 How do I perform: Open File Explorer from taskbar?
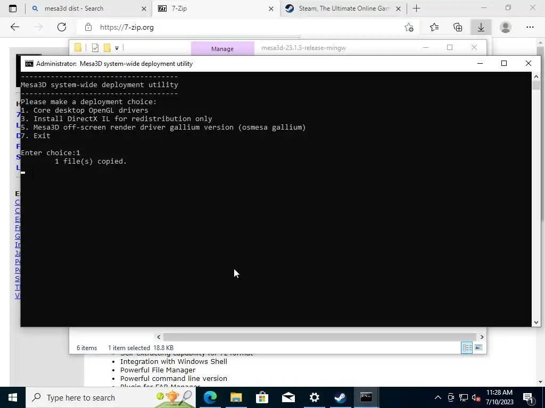click(236, 397)
